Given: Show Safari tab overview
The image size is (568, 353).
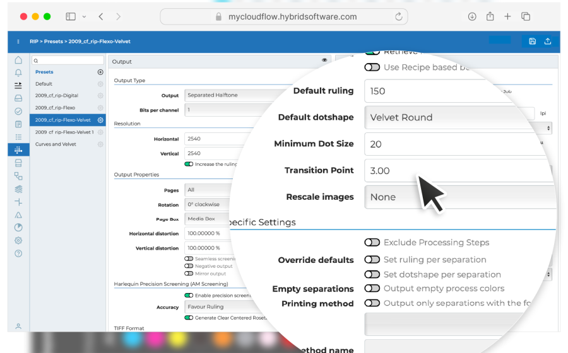Looking at the screenshot, I should (526, 16).
